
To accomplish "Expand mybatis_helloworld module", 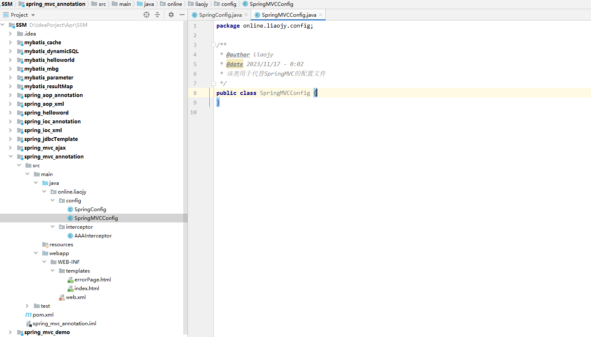I will coord(11,60).
